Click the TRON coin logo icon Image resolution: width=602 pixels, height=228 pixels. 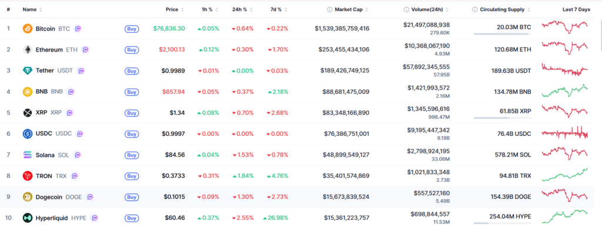(x=28, y=176)
